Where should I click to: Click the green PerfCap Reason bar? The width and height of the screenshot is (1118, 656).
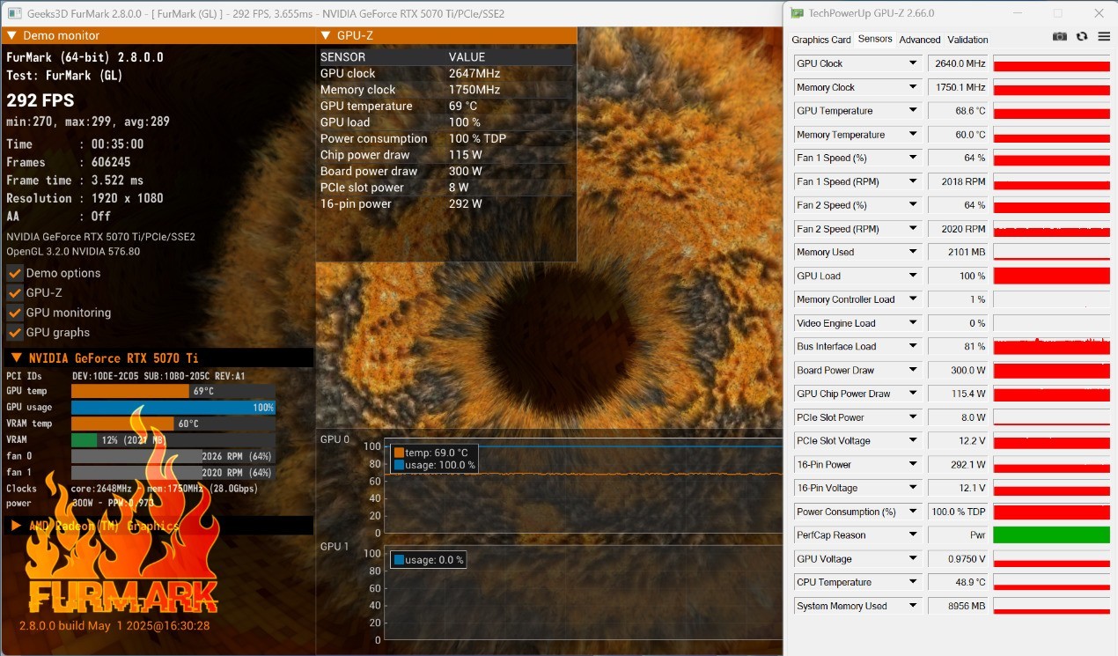(x=1051, y=535)
